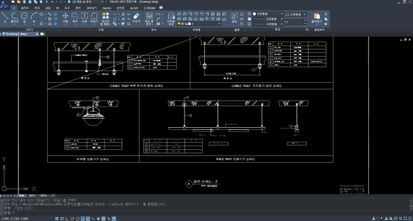Click the Undo arrow in quick access toolbar
413x221 pixels.
pos(52,2)
